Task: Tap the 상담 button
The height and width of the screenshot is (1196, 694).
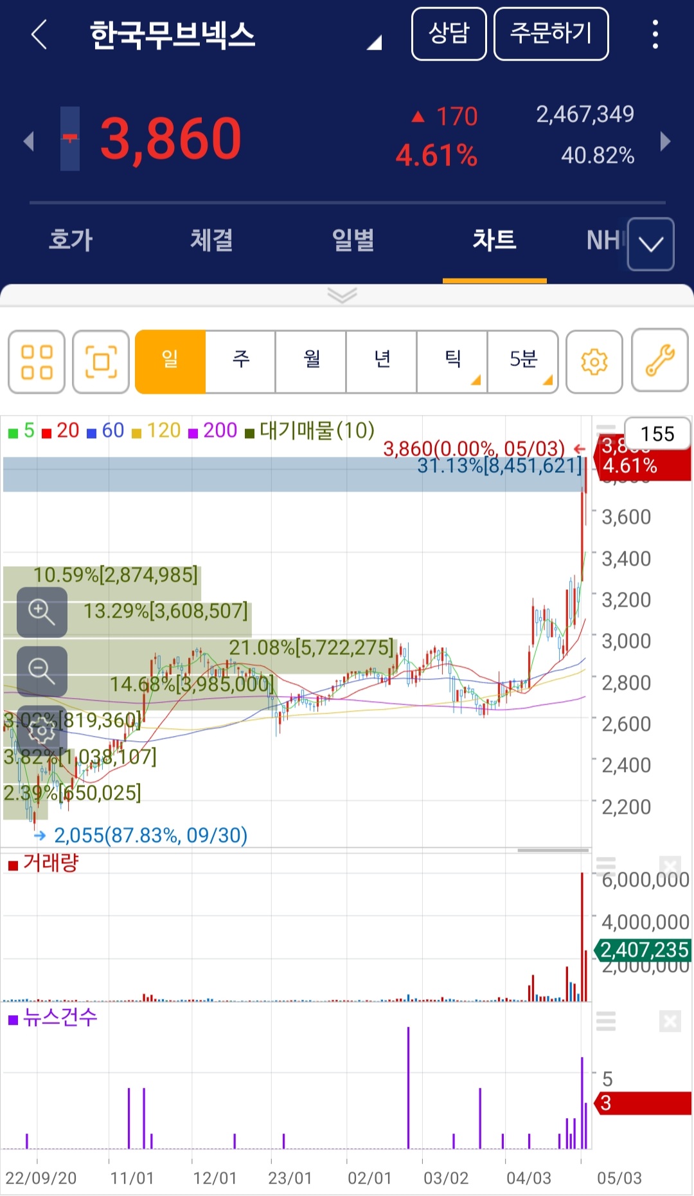Action: [449, 34]
